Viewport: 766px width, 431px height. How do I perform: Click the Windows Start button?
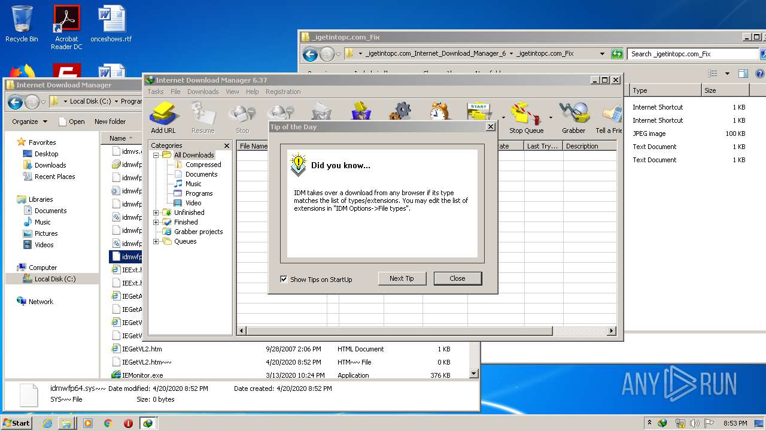coord(17,423)
